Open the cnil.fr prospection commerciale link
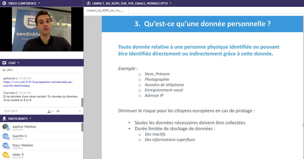 [x=38, y=84]
